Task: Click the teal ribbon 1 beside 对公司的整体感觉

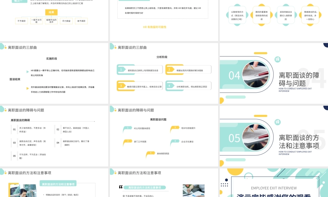Action: [x=127, y=129]
